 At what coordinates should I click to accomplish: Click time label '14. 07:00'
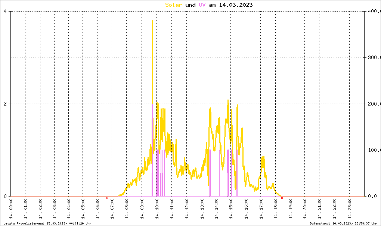(112, 209)
